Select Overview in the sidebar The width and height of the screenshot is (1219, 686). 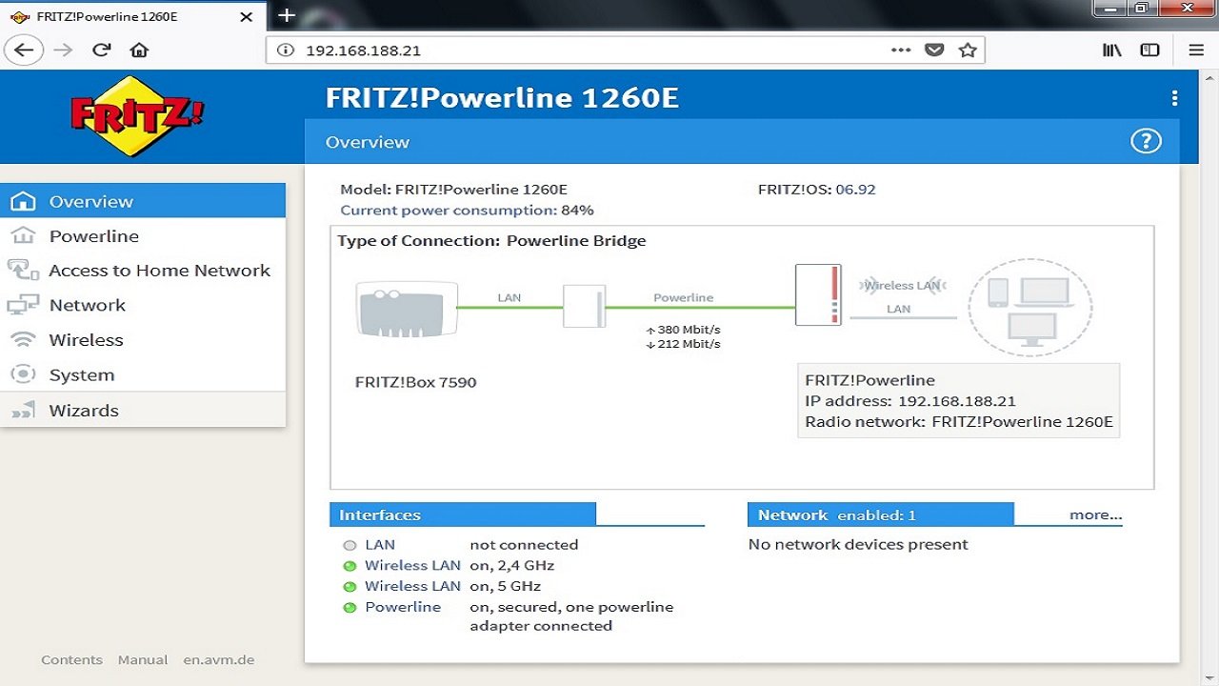pos(143,201)
